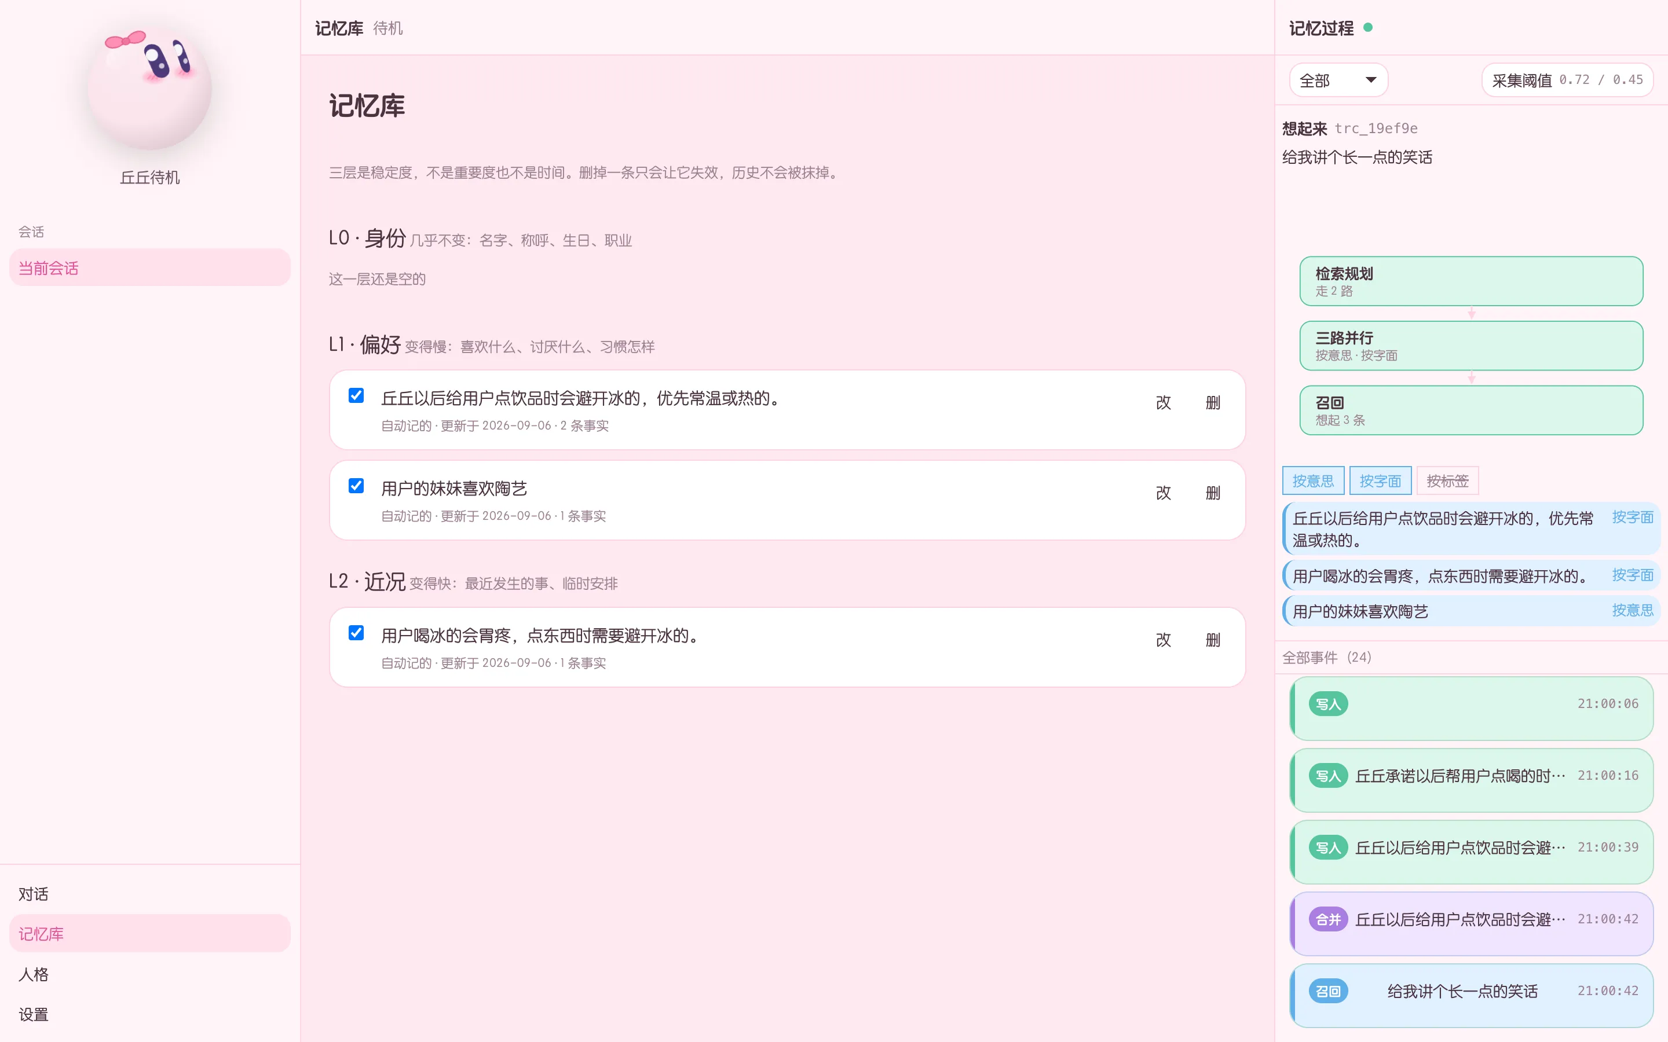Select 当前会话 in the sidebar
The height and width of the screenshot is (1042, 1668).
coord(149,268)
